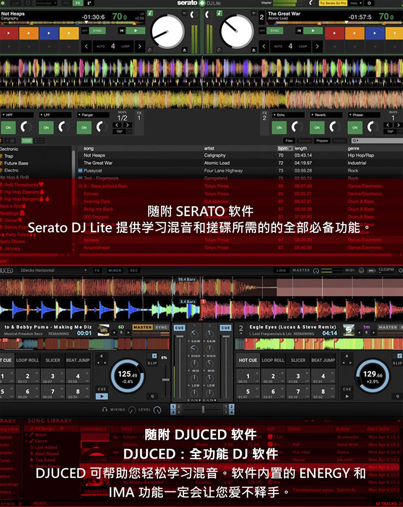Adjust the headphone LEVEL knob in DJUCED
The height and width of the screenshot is (507, 403).
pos(157,410)
